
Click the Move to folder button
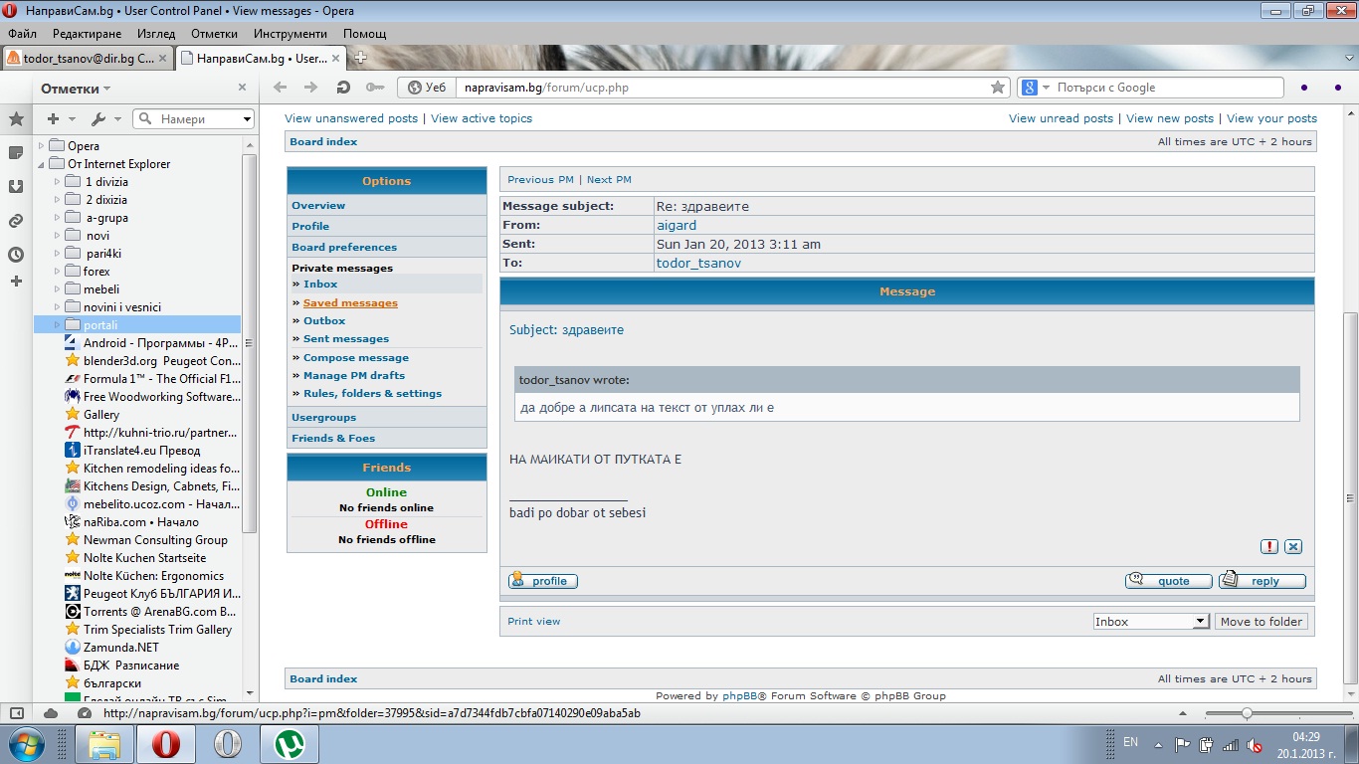pyautogui.click(x=1261, y=621)
